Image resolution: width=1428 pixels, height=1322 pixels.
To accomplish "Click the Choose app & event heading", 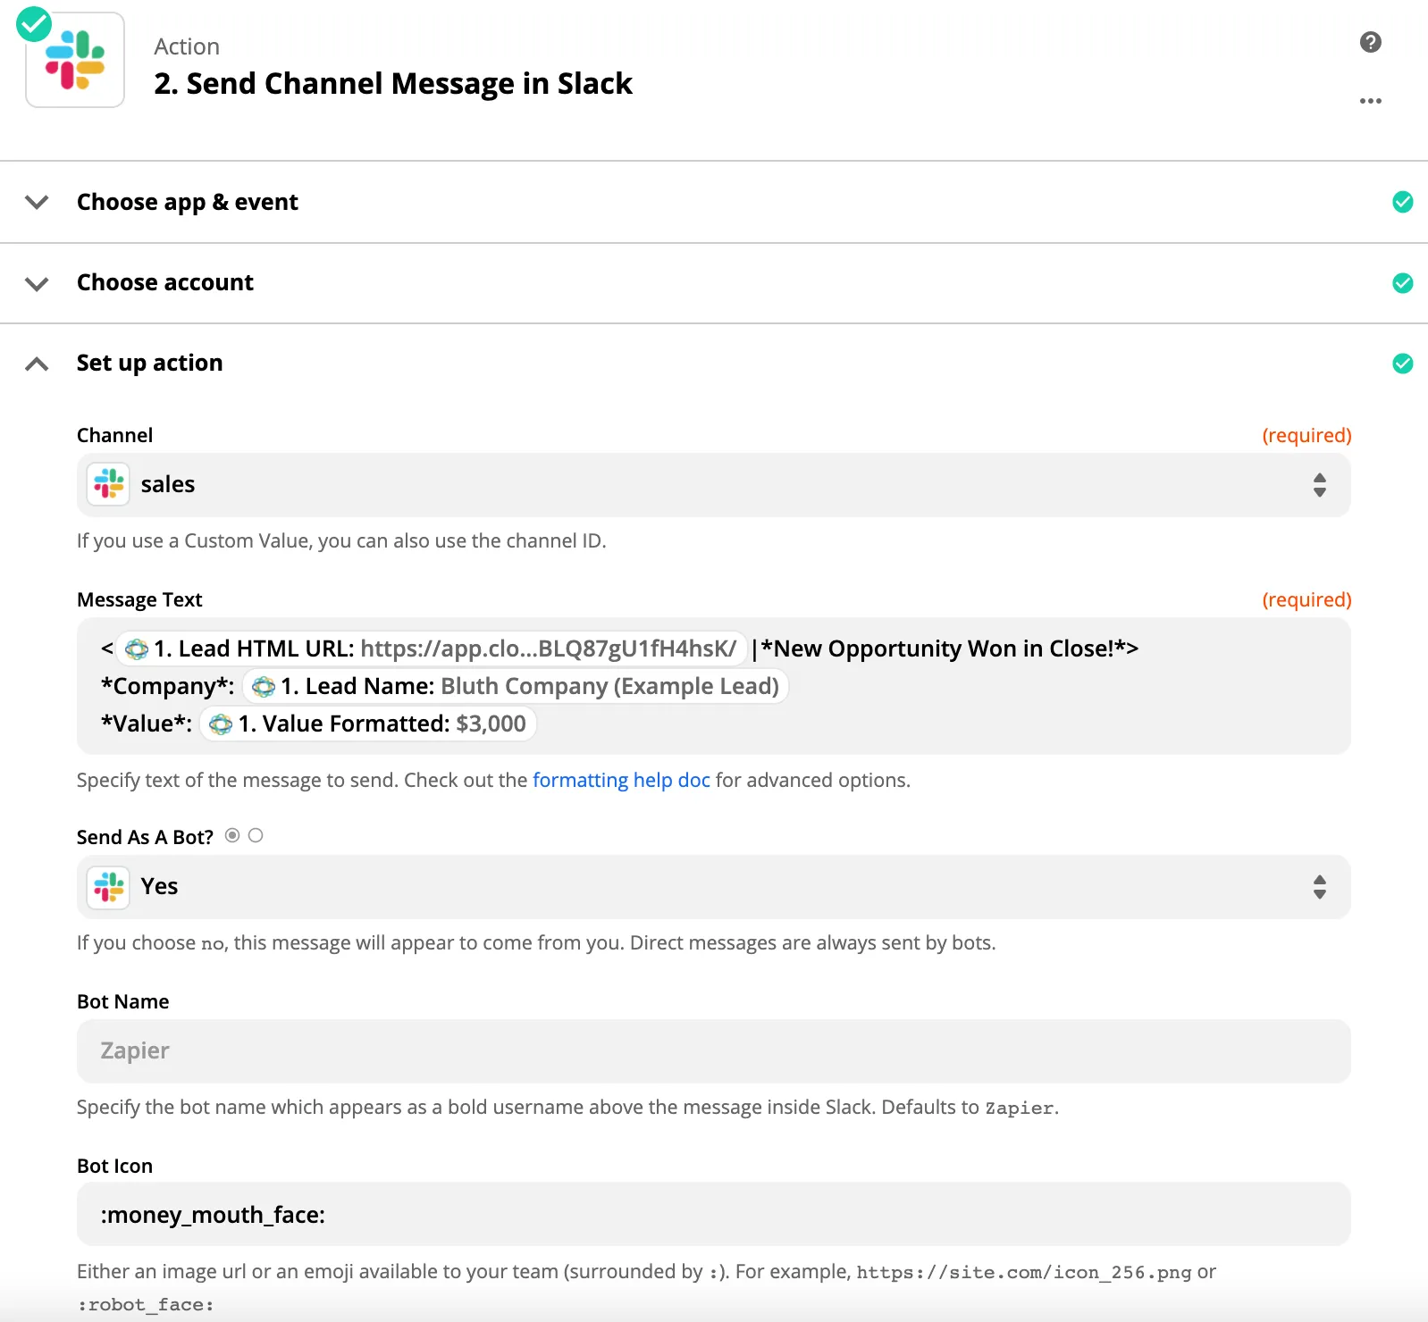I will tap(188, 202).
